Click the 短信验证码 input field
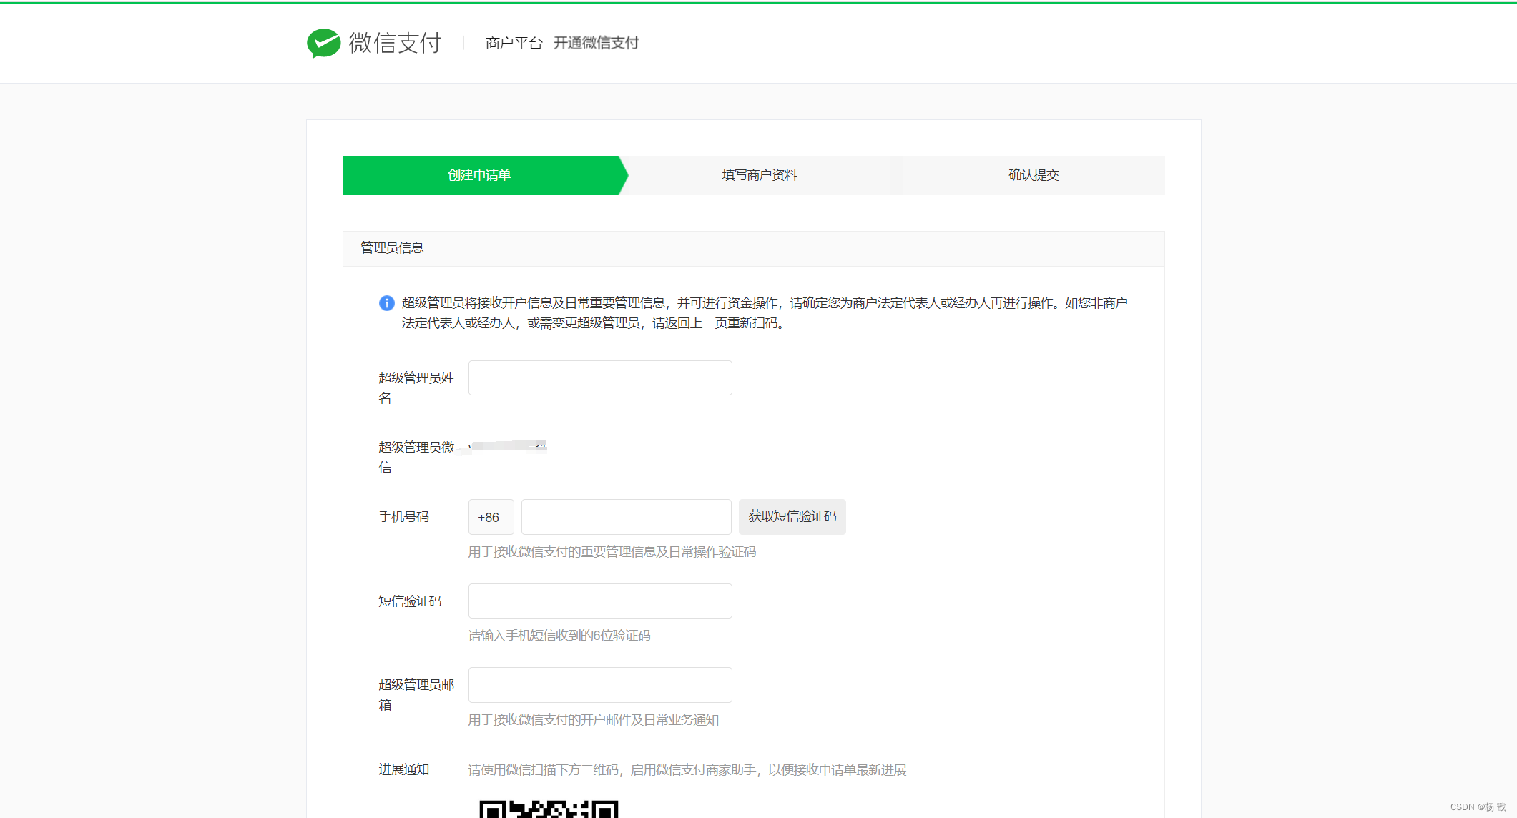The height and width of the screenshot is (818, 1517). 599,601
